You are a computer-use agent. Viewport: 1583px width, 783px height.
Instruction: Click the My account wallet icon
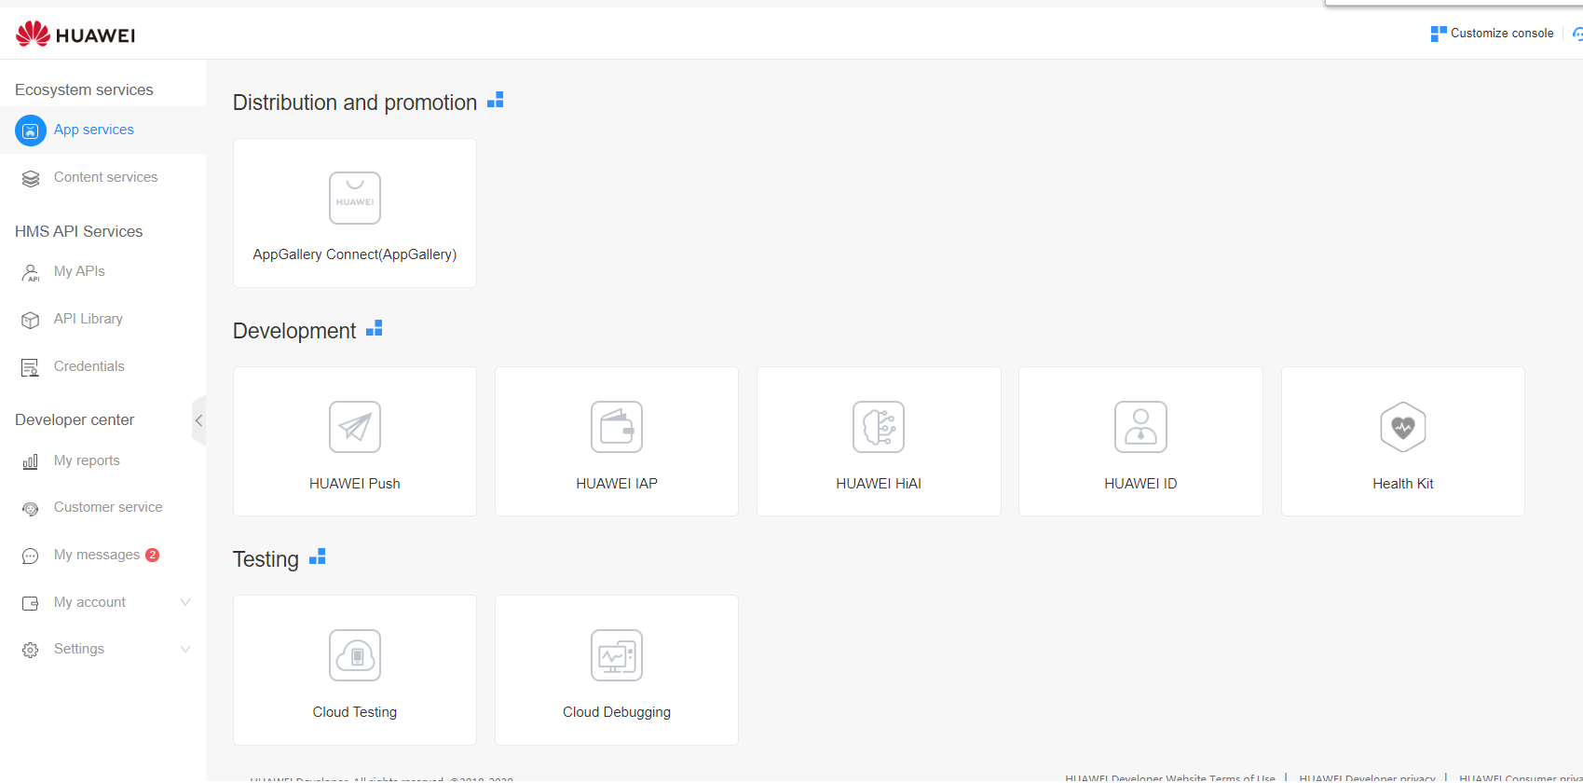click(31, 603)
